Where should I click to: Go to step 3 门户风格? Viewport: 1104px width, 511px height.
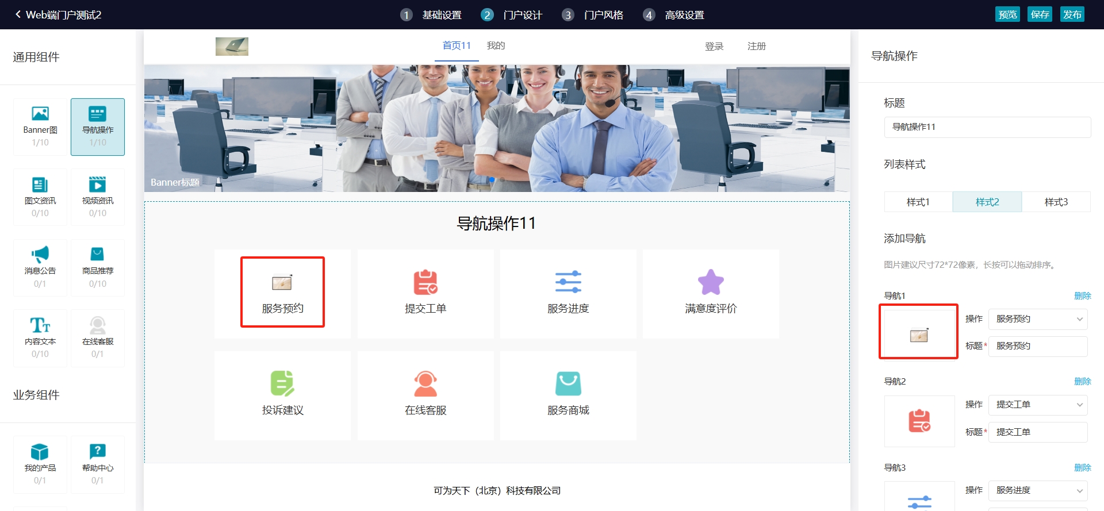pyautogui.click(x=593, y=15)
